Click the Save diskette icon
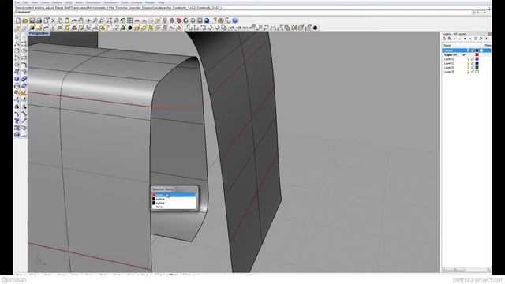 pyautogui.click(x=32, y=21)
